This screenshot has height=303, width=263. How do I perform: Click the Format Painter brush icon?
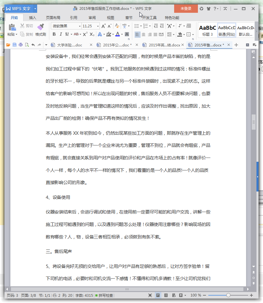pos(40,27)
